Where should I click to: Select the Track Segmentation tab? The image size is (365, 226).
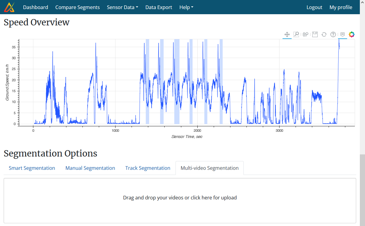(148, 168)
